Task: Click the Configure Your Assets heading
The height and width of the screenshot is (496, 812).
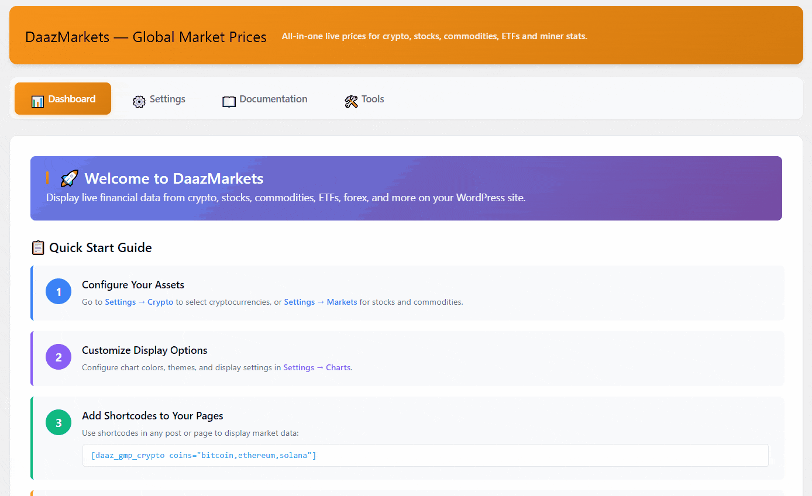Action: [133, 284]
